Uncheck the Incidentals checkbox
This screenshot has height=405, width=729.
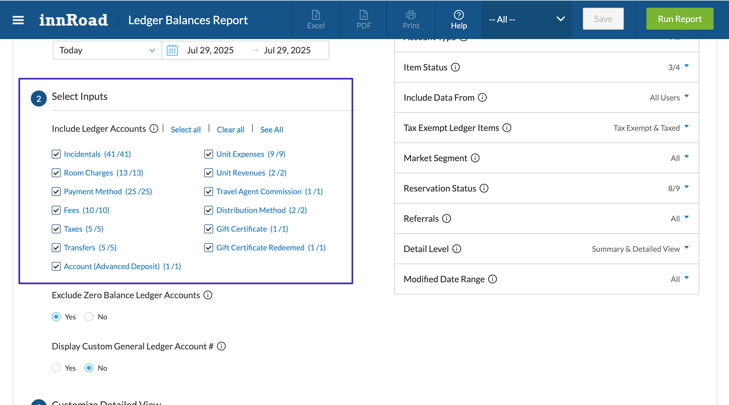click(x=56, y=154)
